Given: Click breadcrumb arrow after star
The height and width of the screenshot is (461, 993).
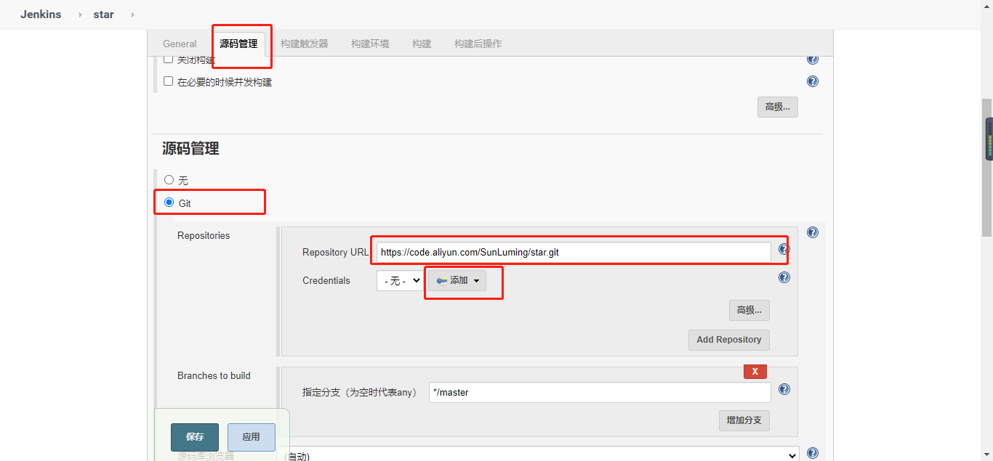Looking at the screenshot, I should point(132,15).
